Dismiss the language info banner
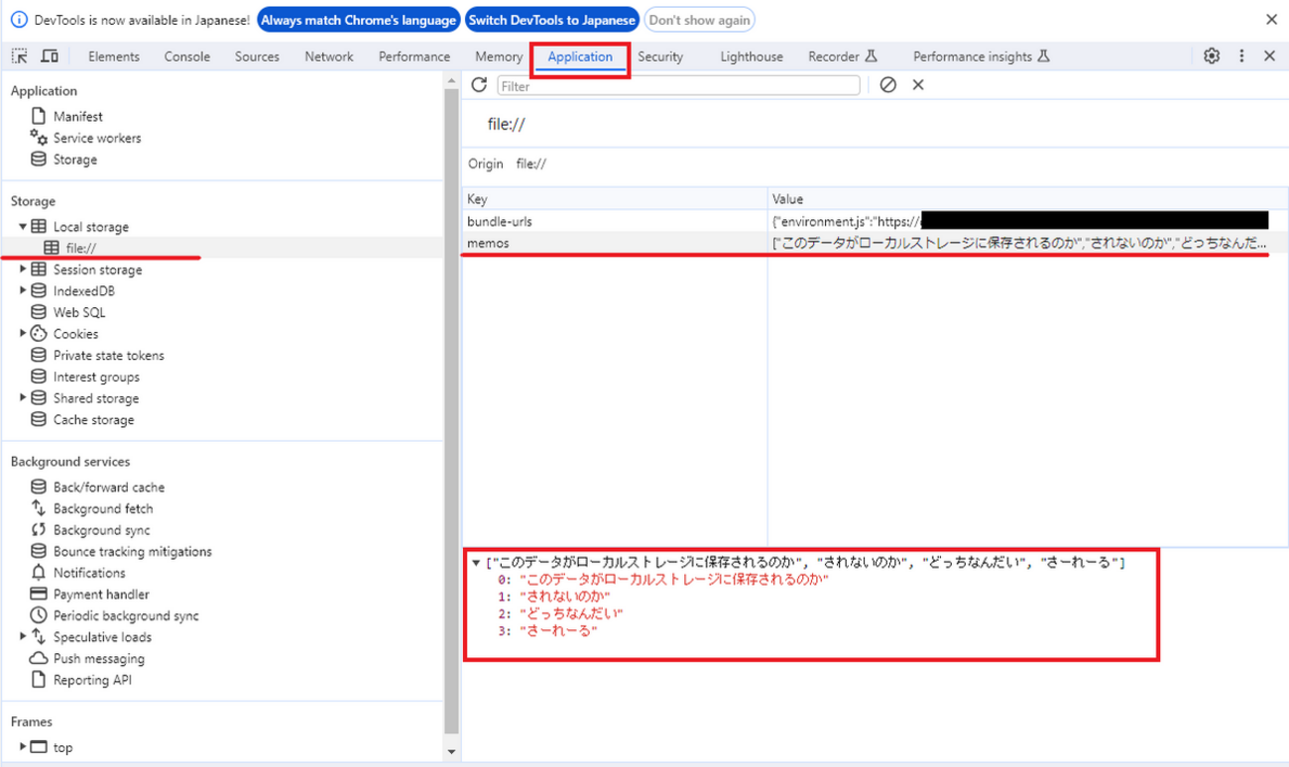1289x767 pixels. (x=1271, y=20)
